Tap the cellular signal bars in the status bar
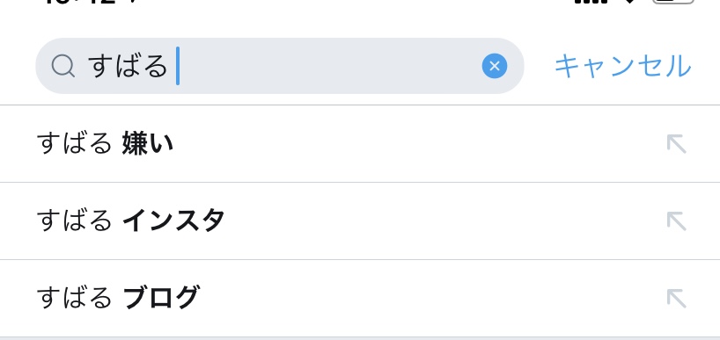 [591, 2]
